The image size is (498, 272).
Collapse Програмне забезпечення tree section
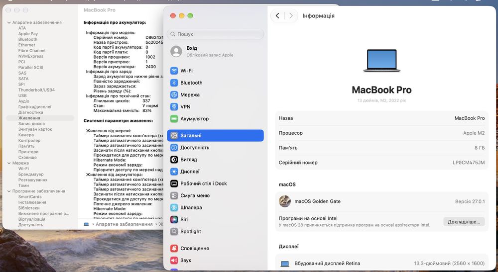[x=9, y=191]
